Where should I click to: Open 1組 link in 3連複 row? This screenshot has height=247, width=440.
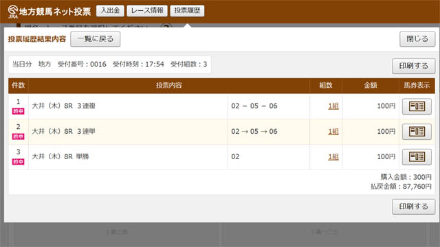333,106
